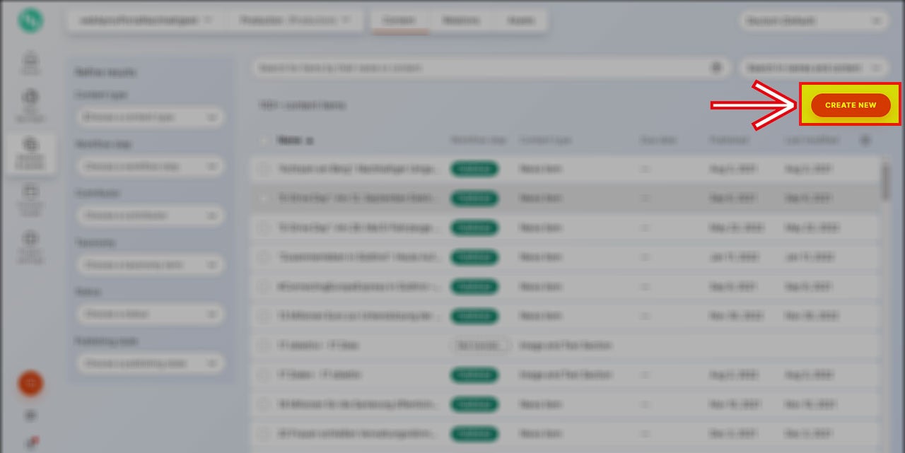Open the Project settings sidebar icon
The image size is (905, 453).
pos(31,245)
